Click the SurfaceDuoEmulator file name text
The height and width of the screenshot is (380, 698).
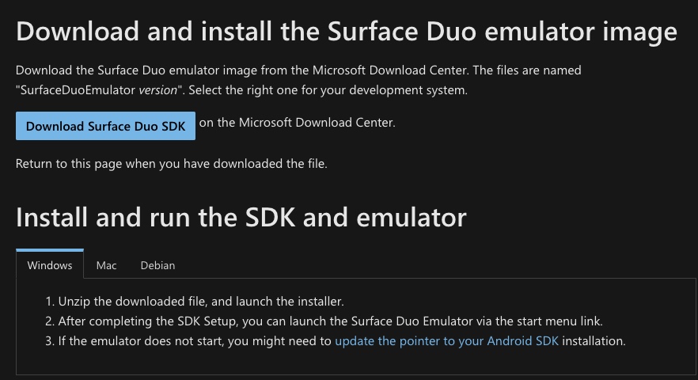click(78, 90)
